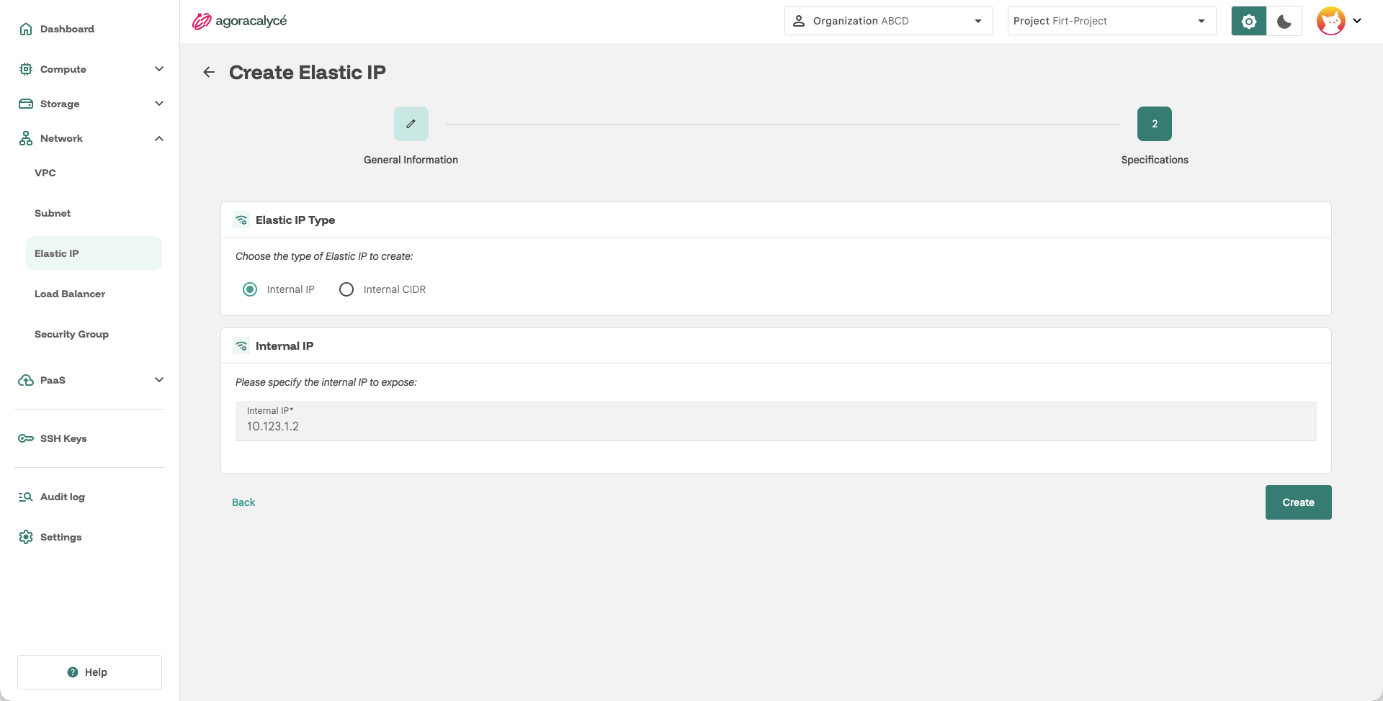The width and height of the screenshot is (1383, 701).
Task: Click the Elastic IP Type section icon
Action: coord(241,220)
